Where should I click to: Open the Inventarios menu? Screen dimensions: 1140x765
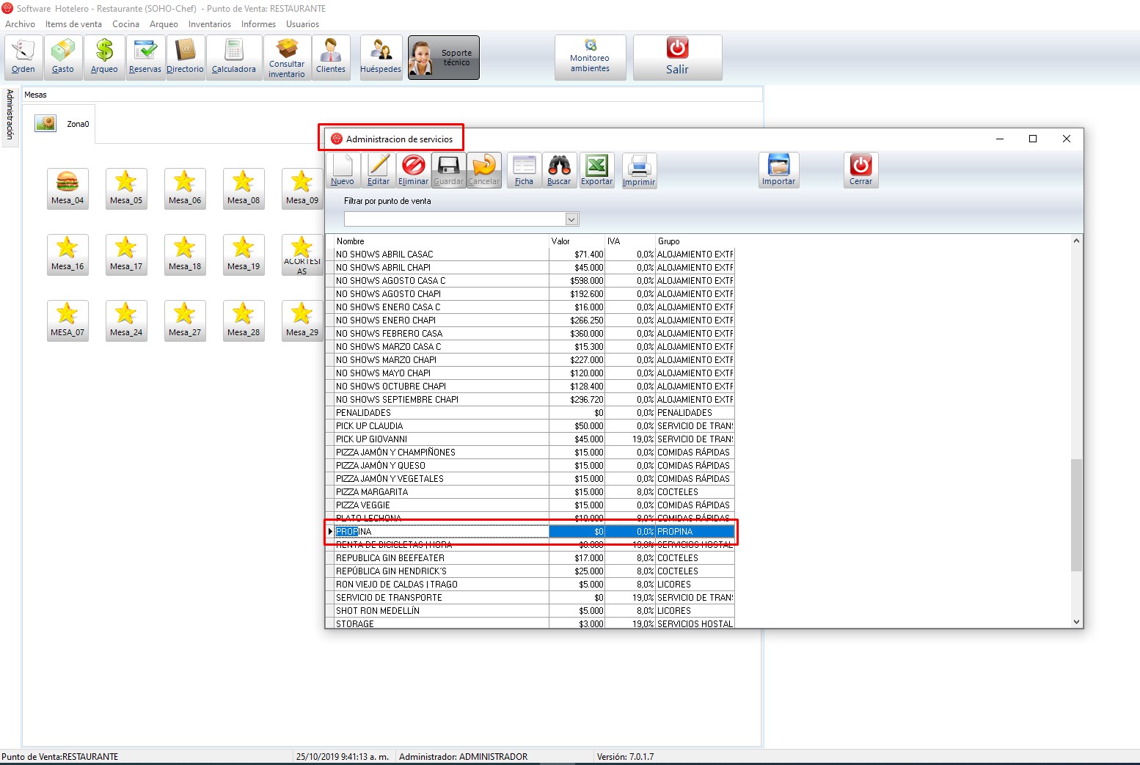pos(209,24)
